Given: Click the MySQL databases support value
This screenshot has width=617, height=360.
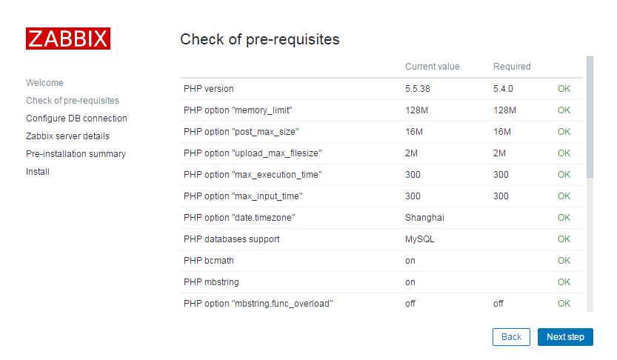Looking at the screenshot, I should pyautogui.click(x=419, y=239).
